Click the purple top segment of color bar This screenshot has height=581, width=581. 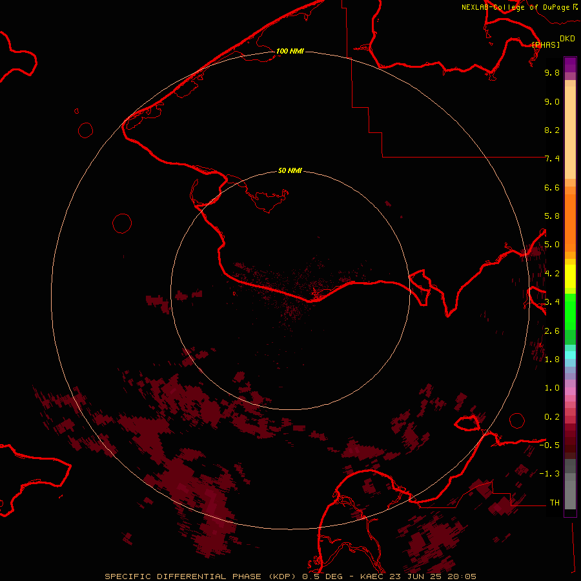tap(570, 65)
